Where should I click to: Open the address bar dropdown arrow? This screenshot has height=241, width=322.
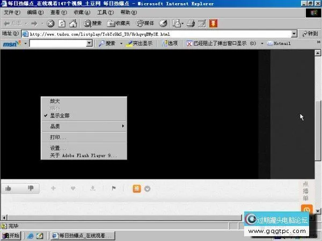(x=296, y=34)
